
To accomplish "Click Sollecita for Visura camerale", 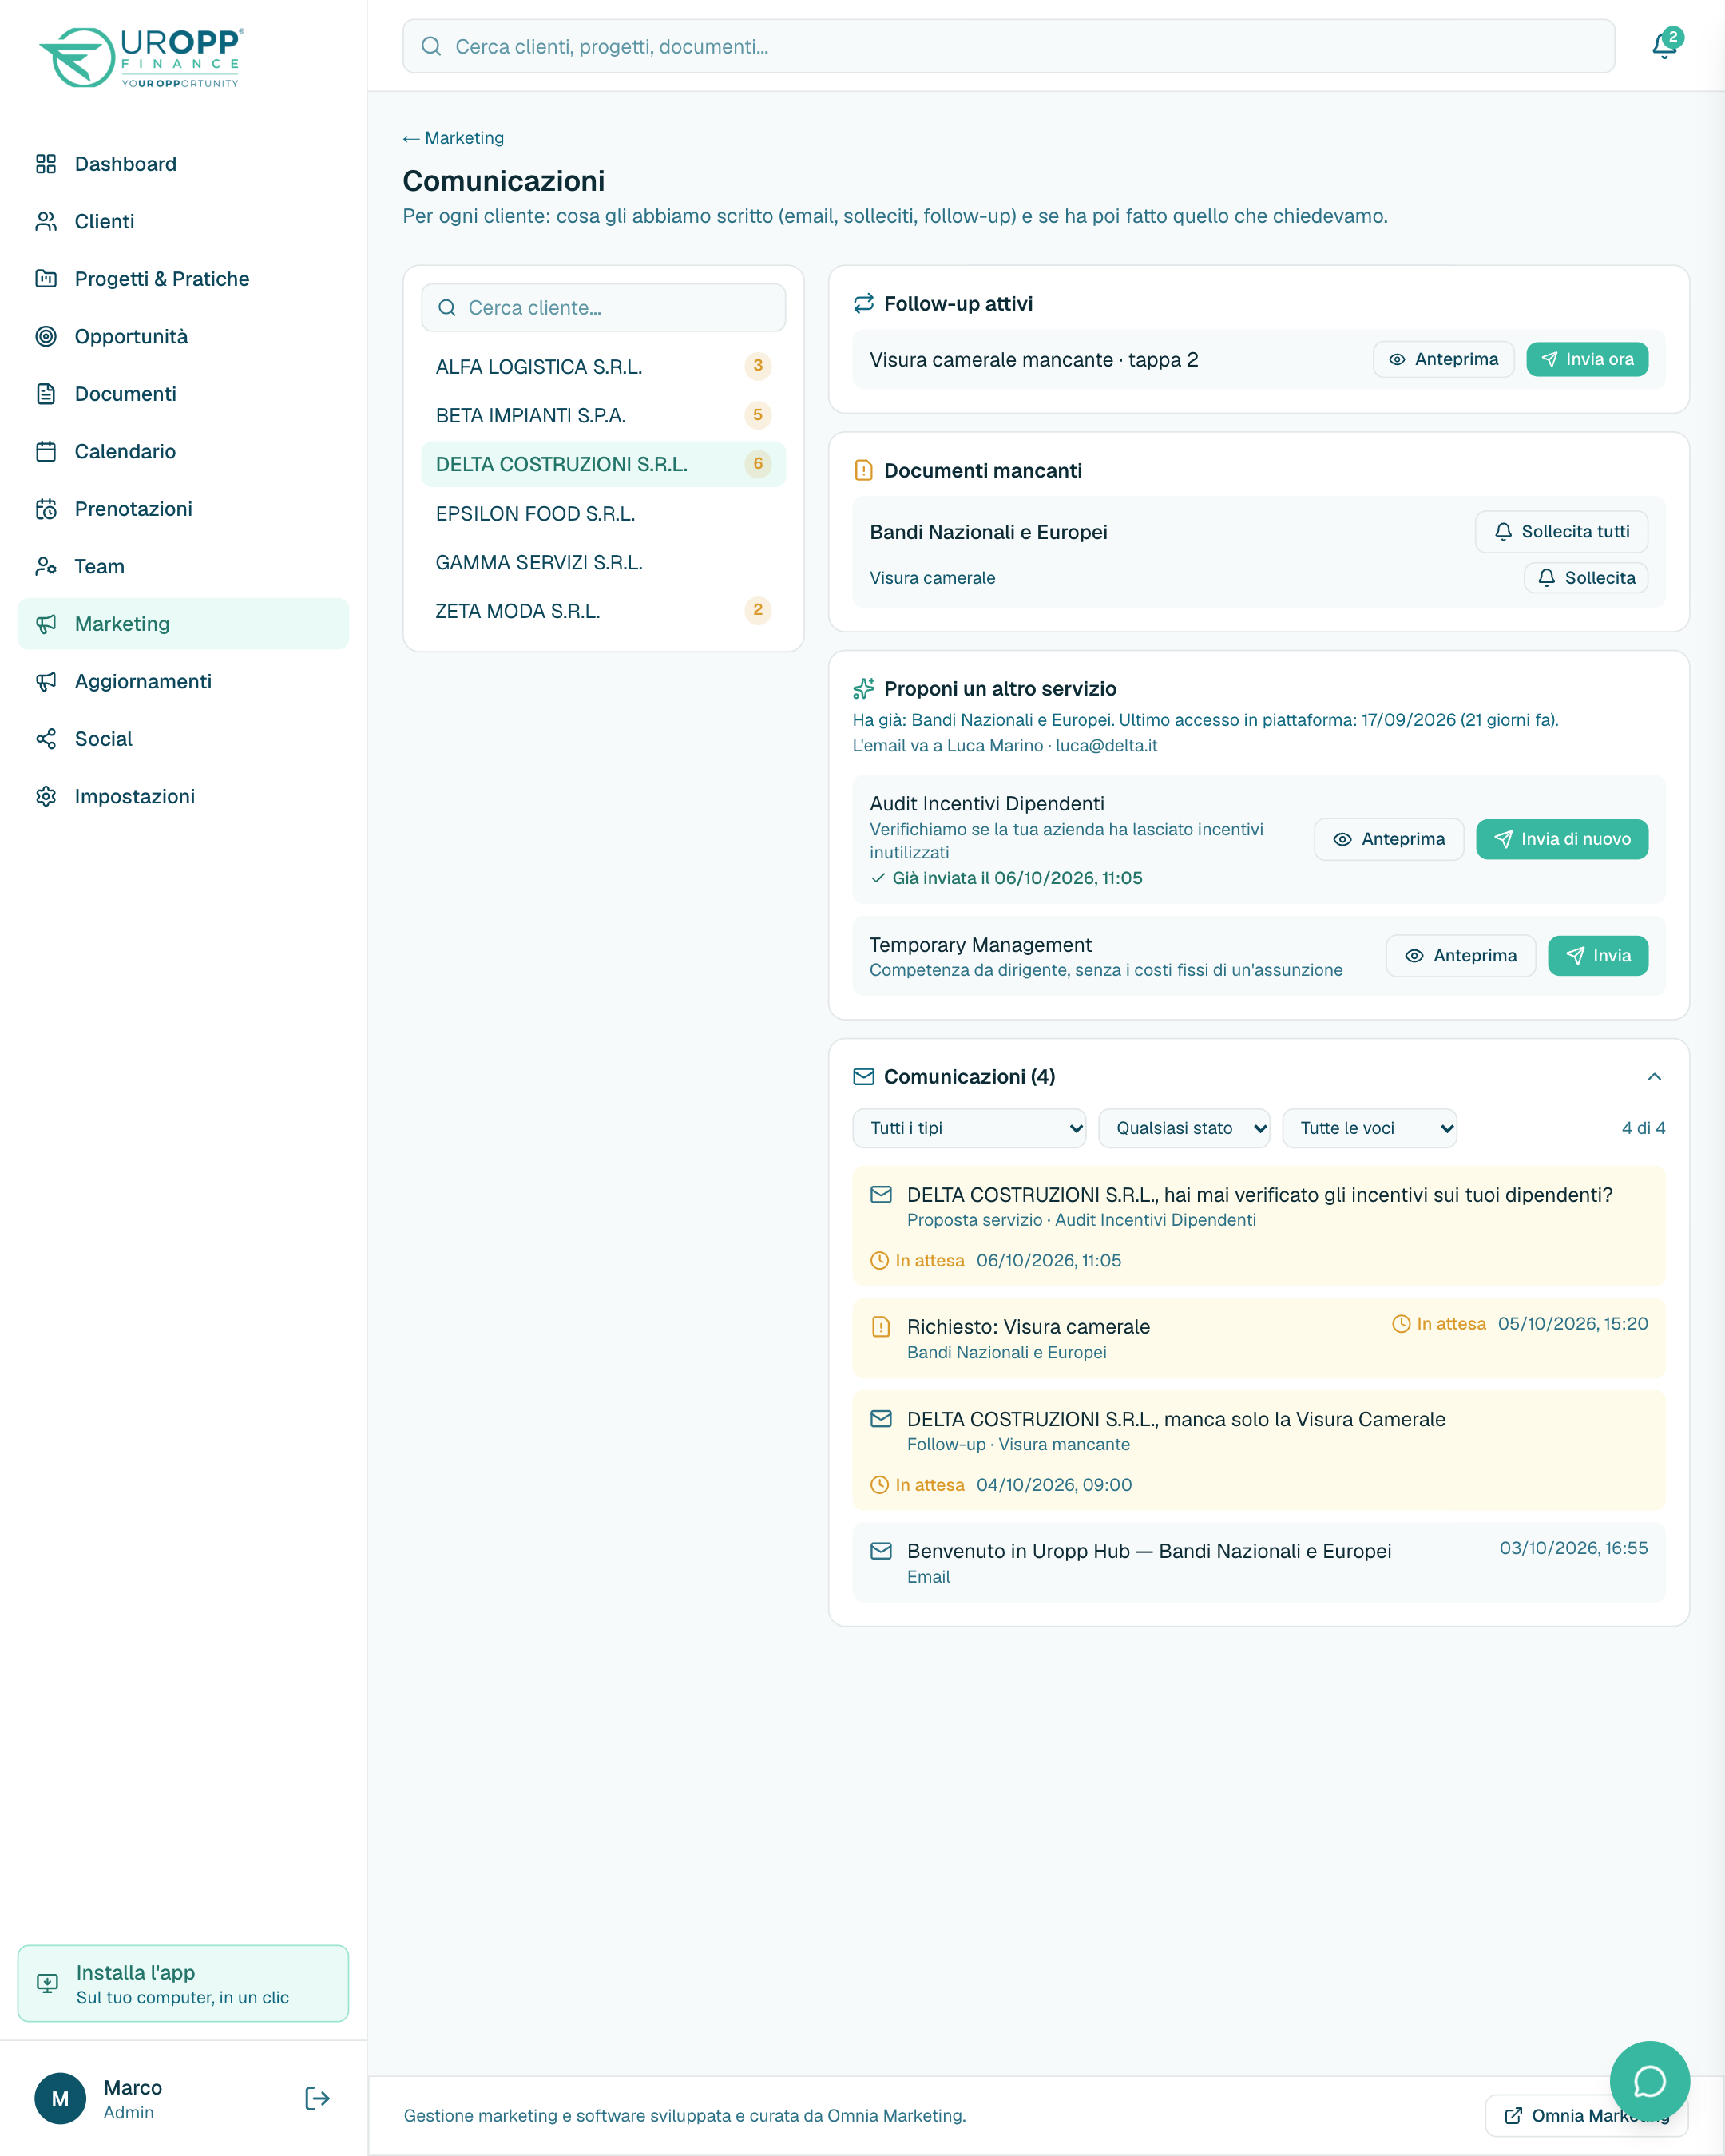I will 1585,578.
